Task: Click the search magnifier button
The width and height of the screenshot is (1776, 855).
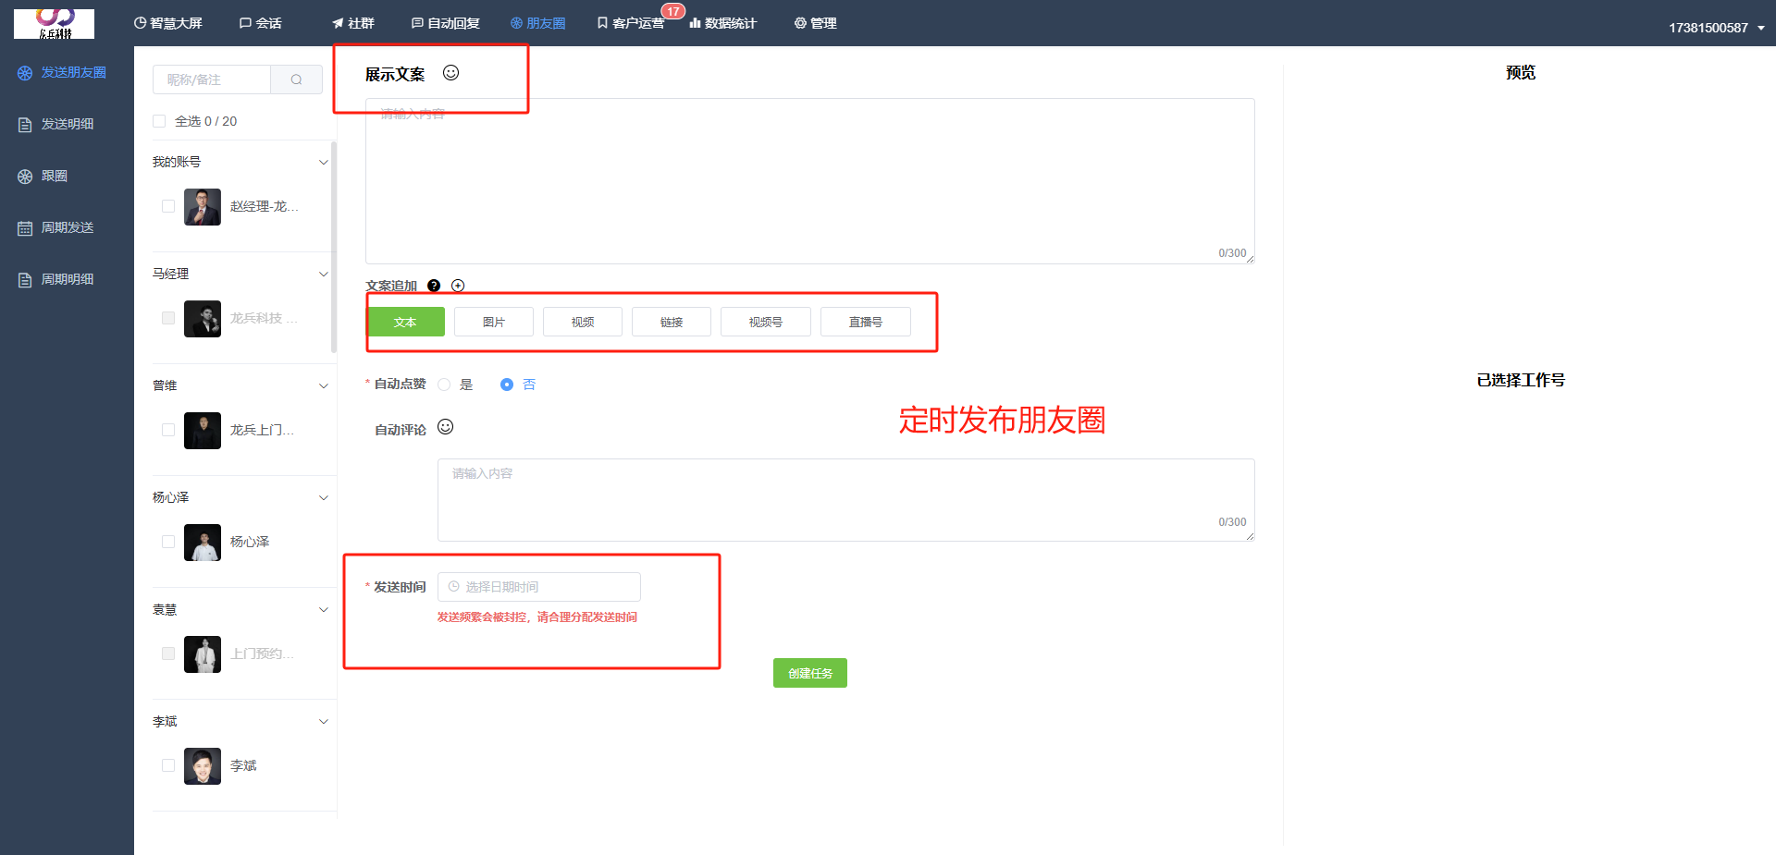Action: [296, 79]
